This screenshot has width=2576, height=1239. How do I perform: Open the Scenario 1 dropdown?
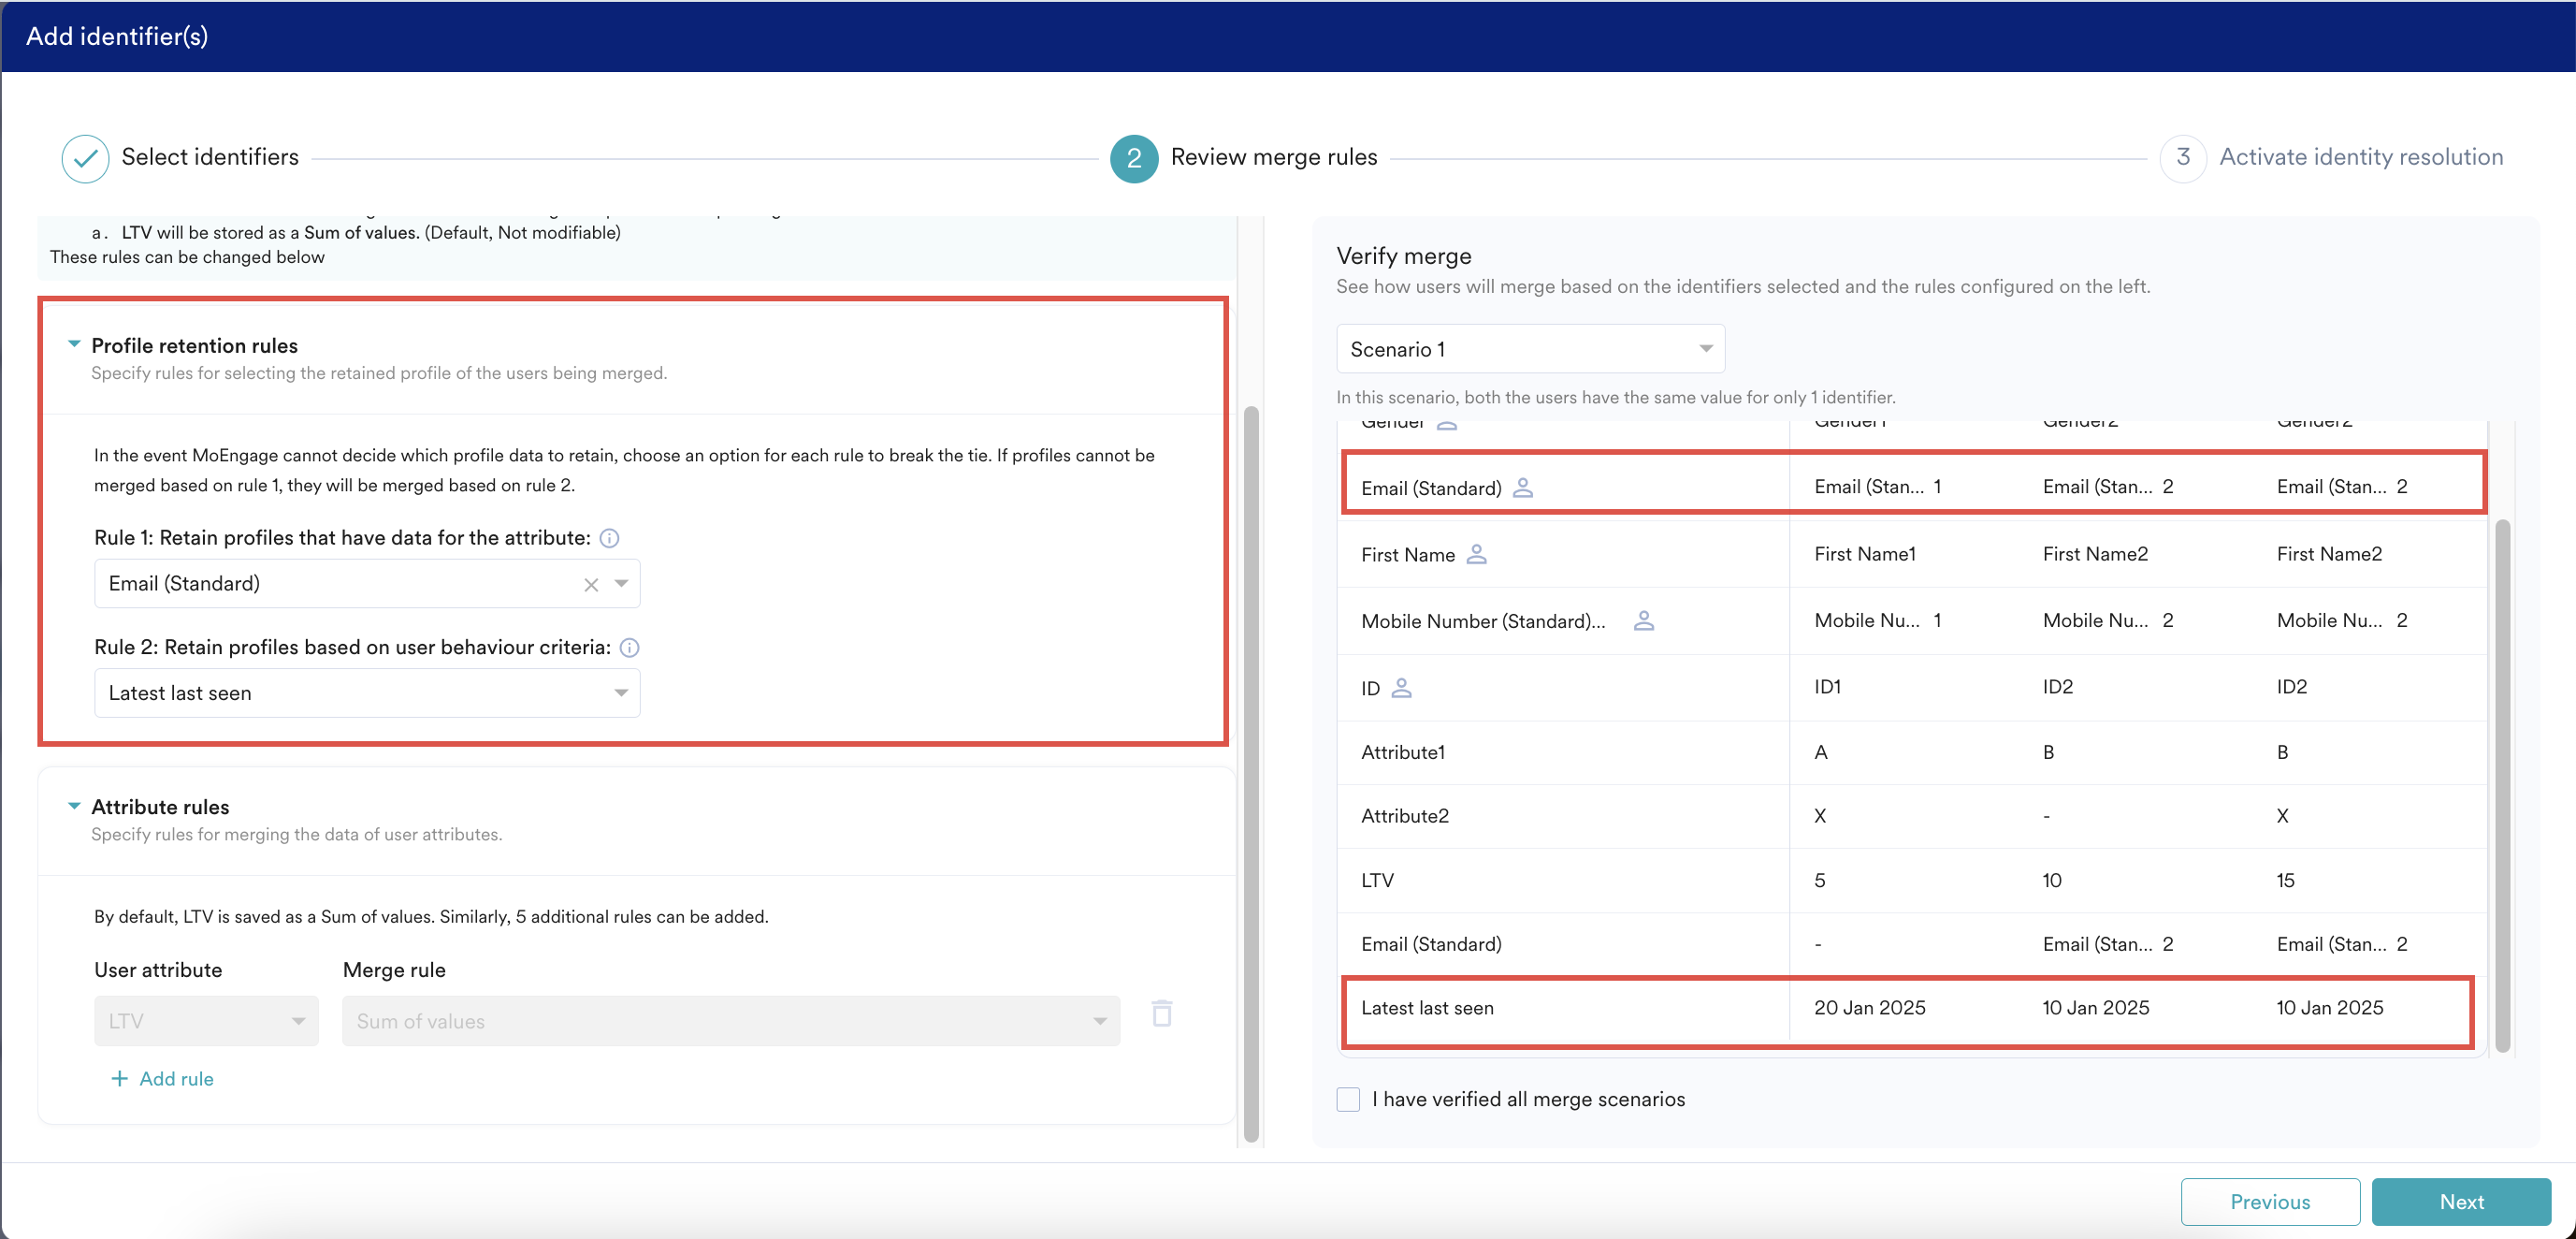1529,349
